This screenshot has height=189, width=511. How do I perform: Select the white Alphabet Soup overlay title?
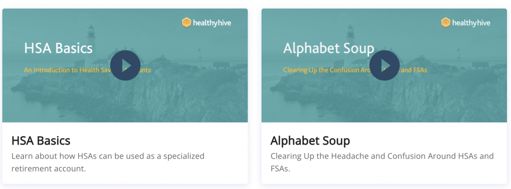point(328,48)
